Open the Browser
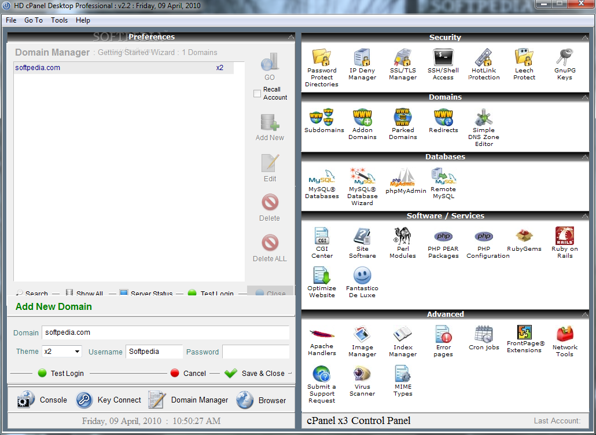Screen dimensions: 596x435 pyautogui.click(x=261, y=400)
